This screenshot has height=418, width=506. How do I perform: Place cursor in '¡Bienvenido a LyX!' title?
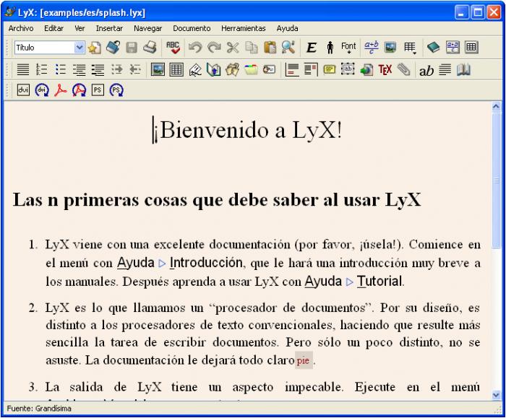point(247,131)
